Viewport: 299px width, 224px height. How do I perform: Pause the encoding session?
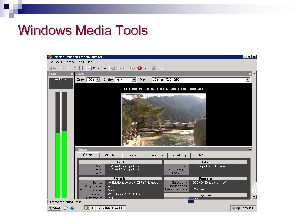click(x=158, y=68)
